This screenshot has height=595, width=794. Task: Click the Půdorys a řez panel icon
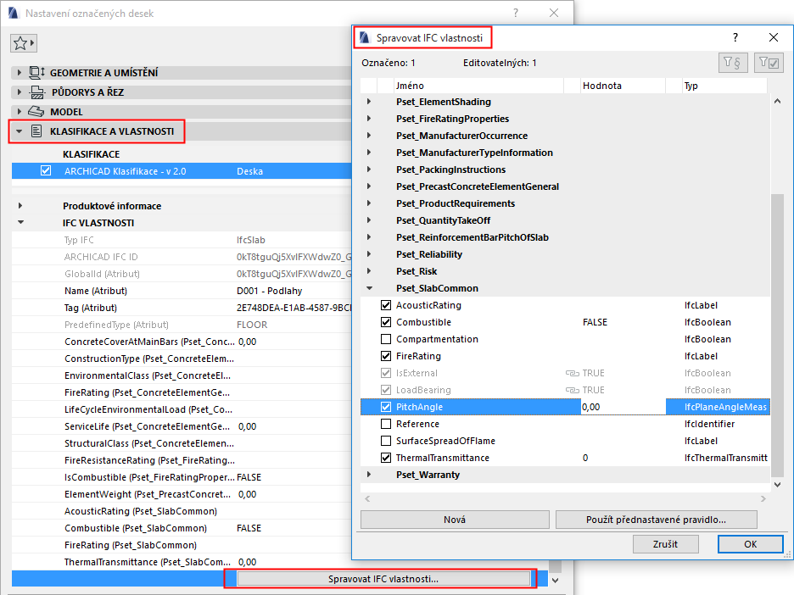pyautogui.click(x=37, y=92)
